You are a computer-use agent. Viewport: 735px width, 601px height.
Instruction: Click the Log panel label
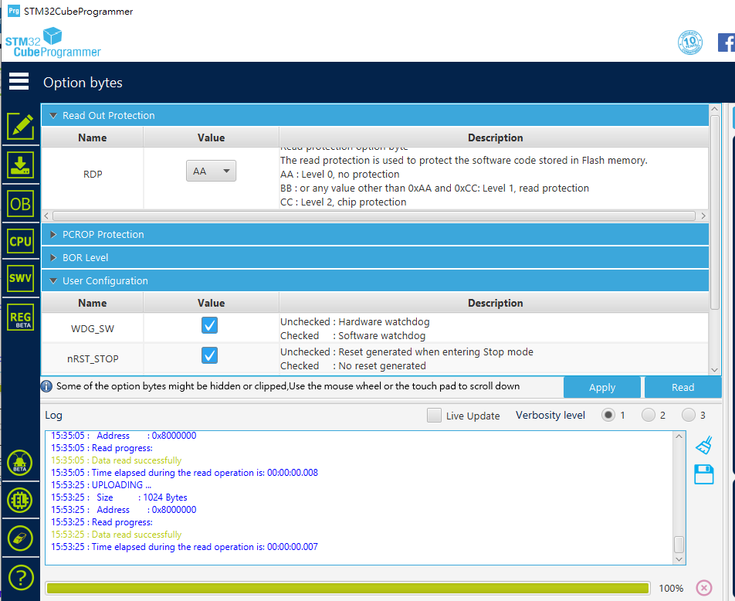coord(53,415)
